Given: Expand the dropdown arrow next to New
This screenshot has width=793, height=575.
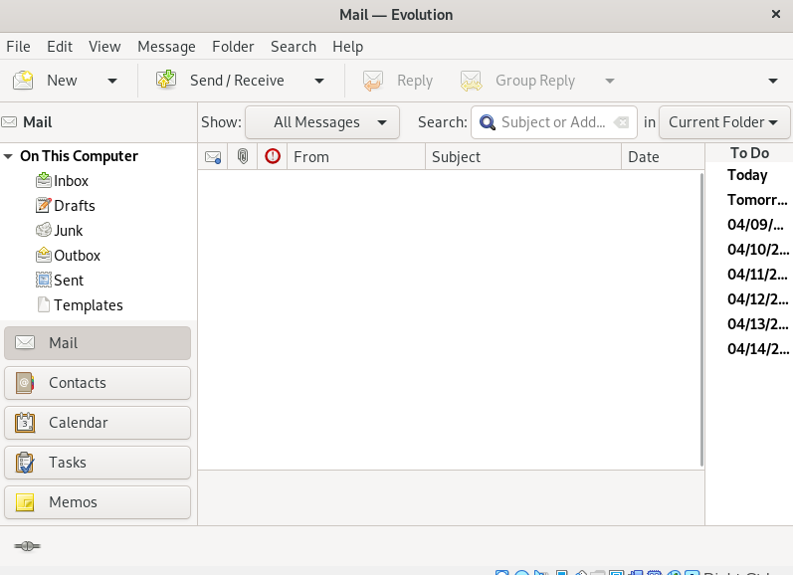Looking at the screenshot, I should [x=112, y=81].
